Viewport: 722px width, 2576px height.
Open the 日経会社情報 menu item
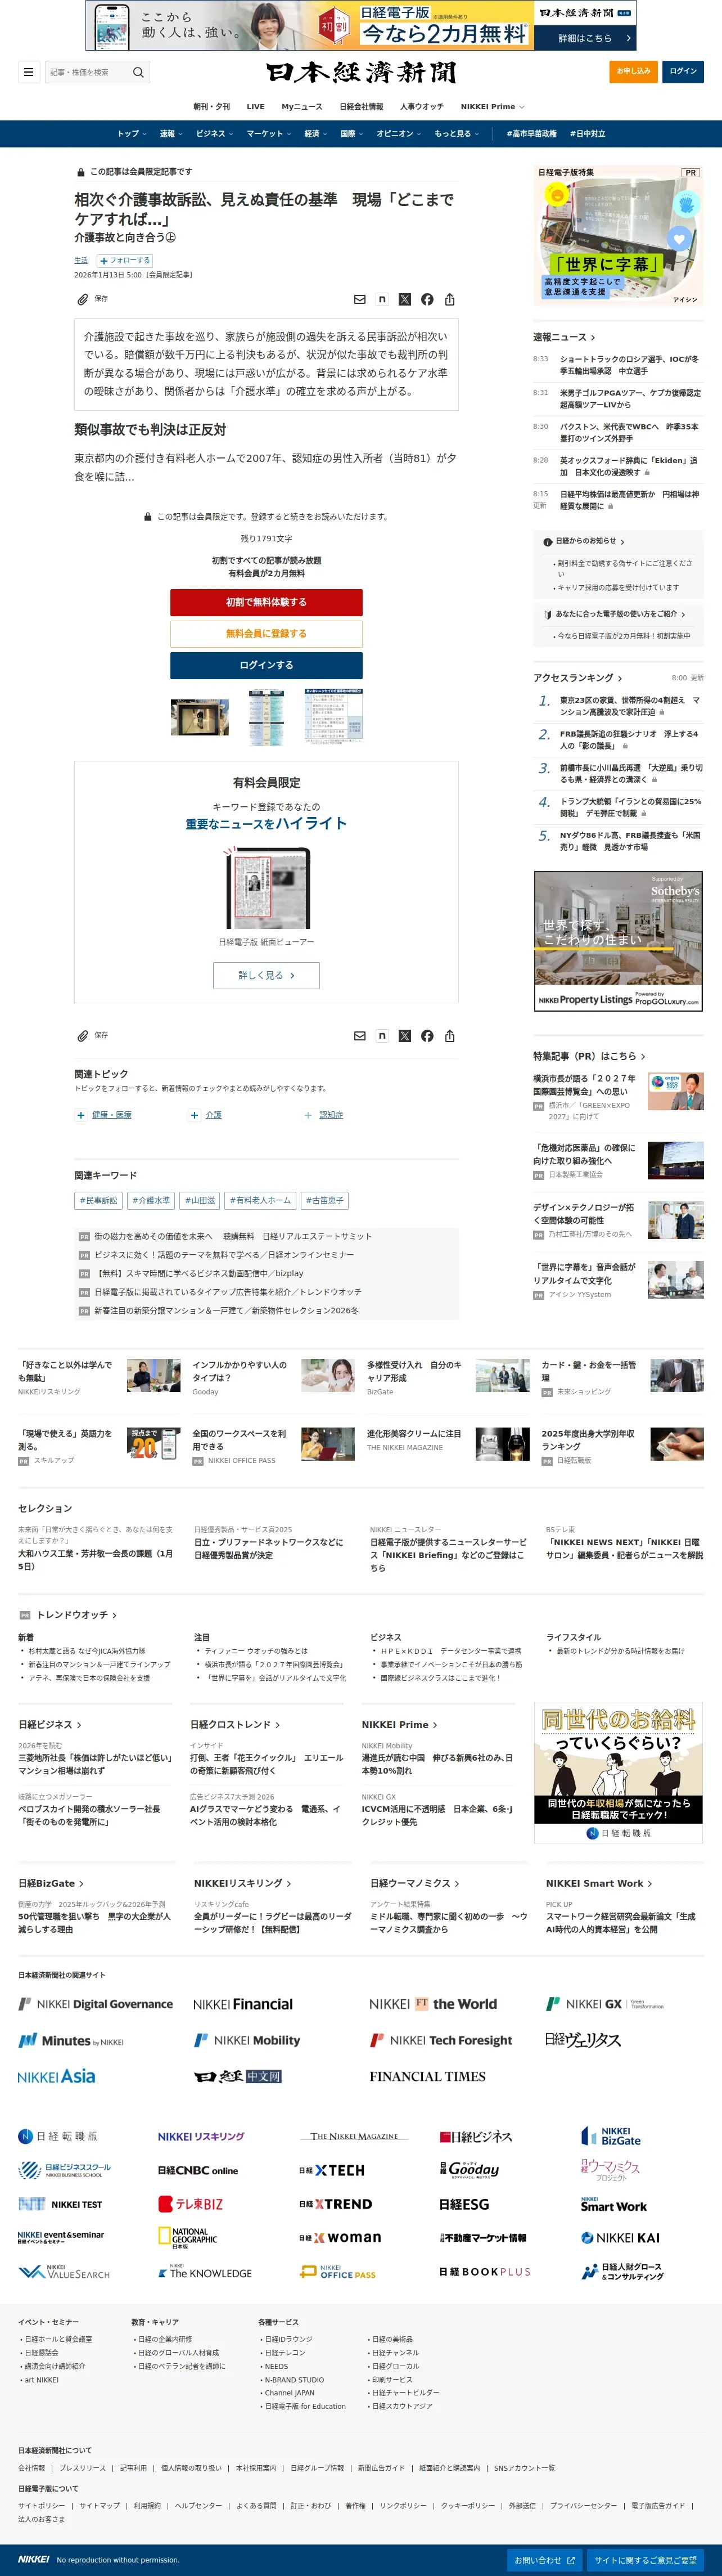[x=361, y=107]
